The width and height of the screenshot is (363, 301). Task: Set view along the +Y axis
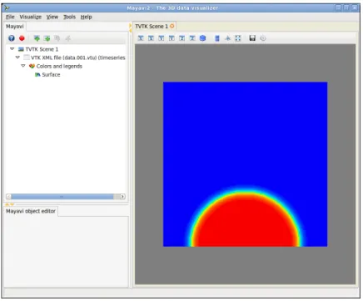[172, 38]
